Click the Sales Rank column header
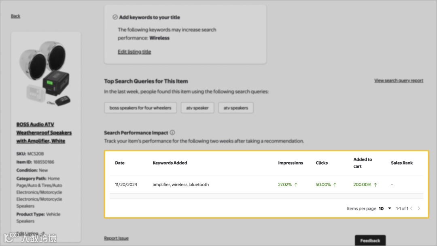The width and height of the screenshot is (437, 246). click(x=402, y=163)
